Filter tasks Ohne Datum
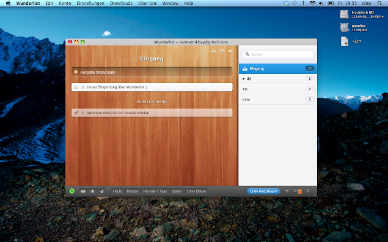The image size is (388, 242). coord(196,191)
